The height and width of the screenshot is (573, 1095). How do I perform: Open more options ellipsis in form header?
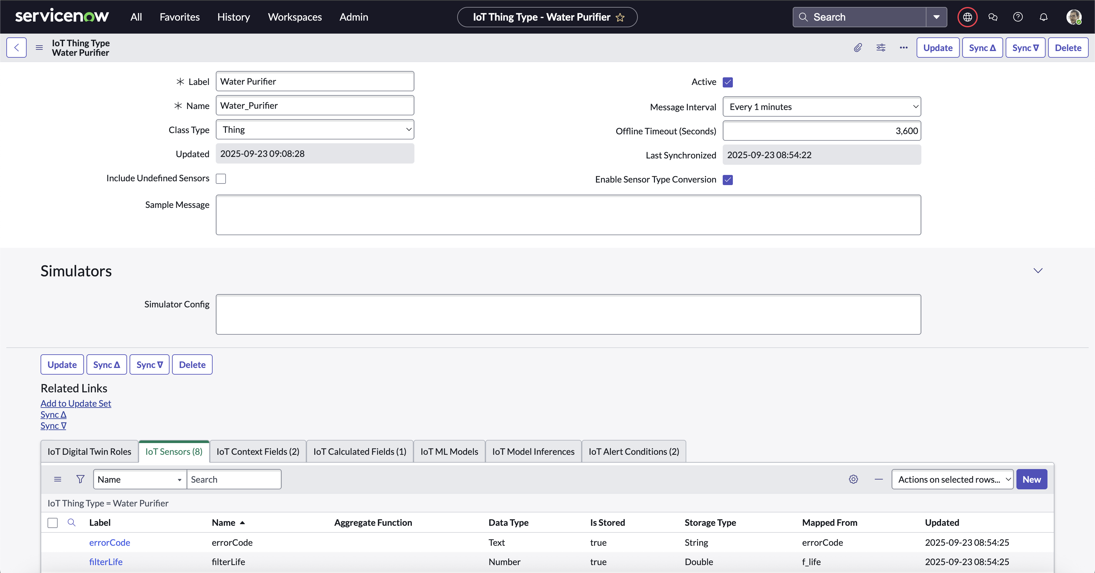pyautogui.click(x=904, y=48)
